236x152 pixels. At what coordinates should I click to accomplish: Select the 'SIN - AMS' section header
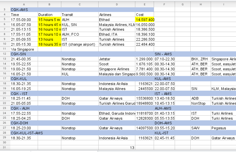(x=164, y=54)
